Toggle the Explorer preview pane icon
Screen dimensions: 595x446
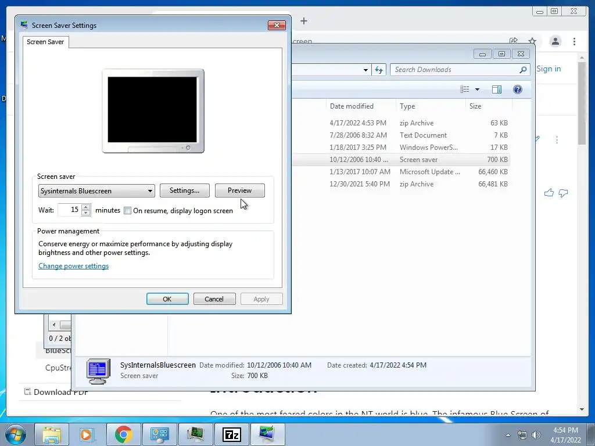[x=497, y=89]
